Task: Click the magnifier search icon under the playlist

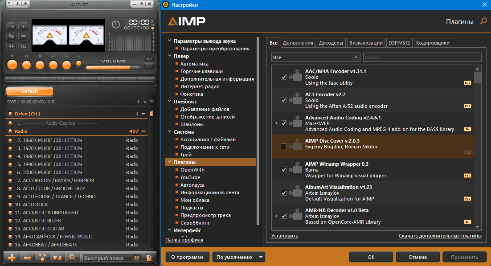Action: pyautogui.click(x=73, y=258)
